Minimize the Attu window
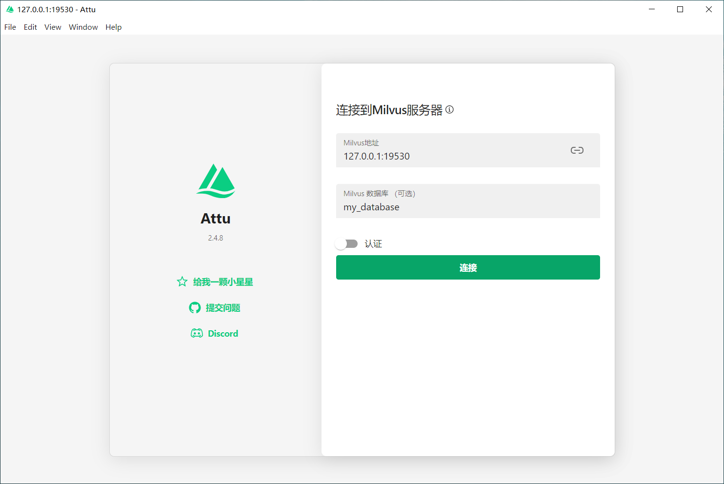Viewport: 724px width, 484px height. [x=652, y=9]
